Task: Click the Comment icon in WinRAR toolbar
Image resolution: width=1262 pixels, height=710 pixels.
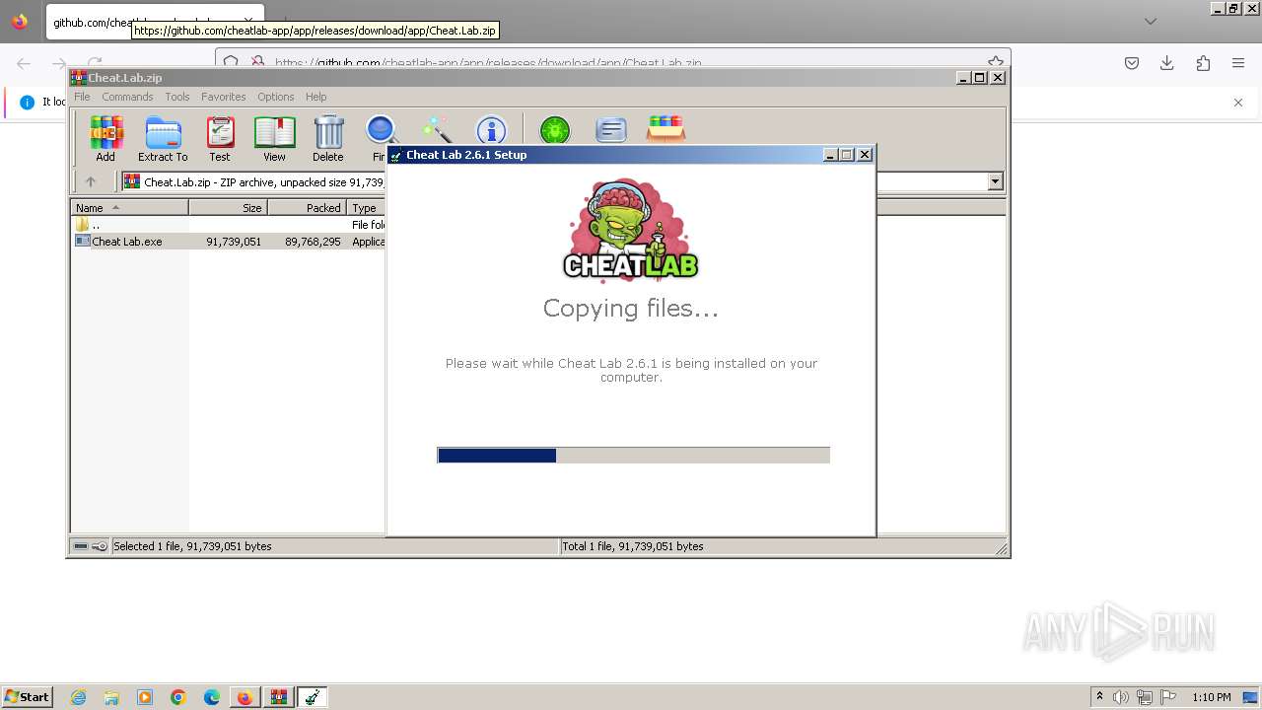Action: tap(611, 129)
